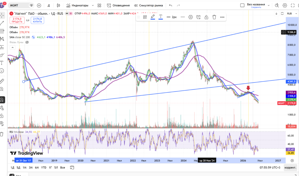This screenshot has height=176, width=299.
Task: Enter fullscreen mode
Action: pos(293,5)
